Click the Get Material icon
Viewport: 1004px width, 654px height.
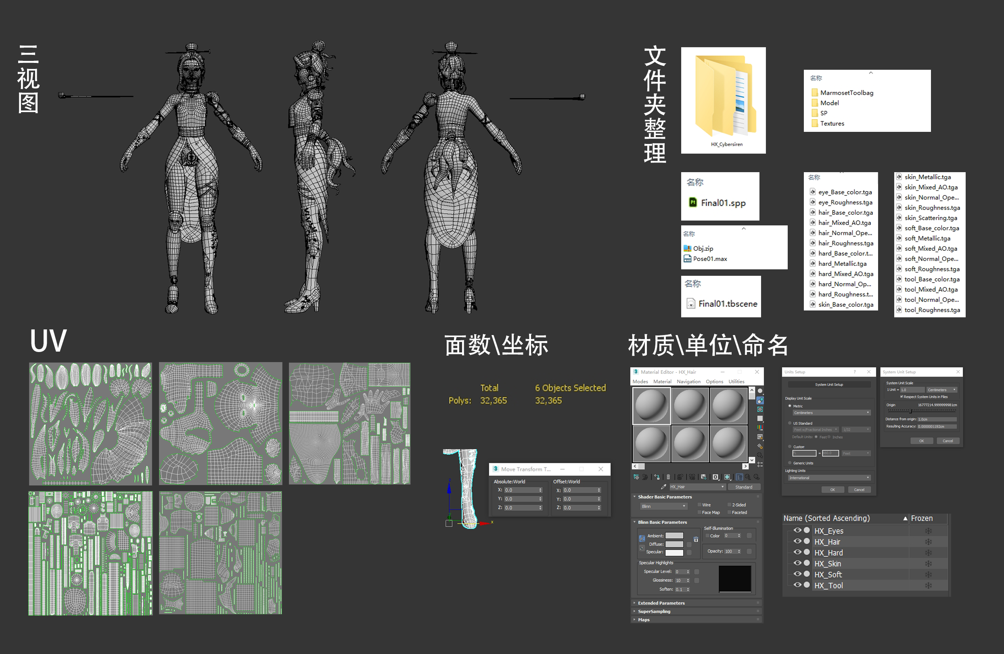point(636,477)
